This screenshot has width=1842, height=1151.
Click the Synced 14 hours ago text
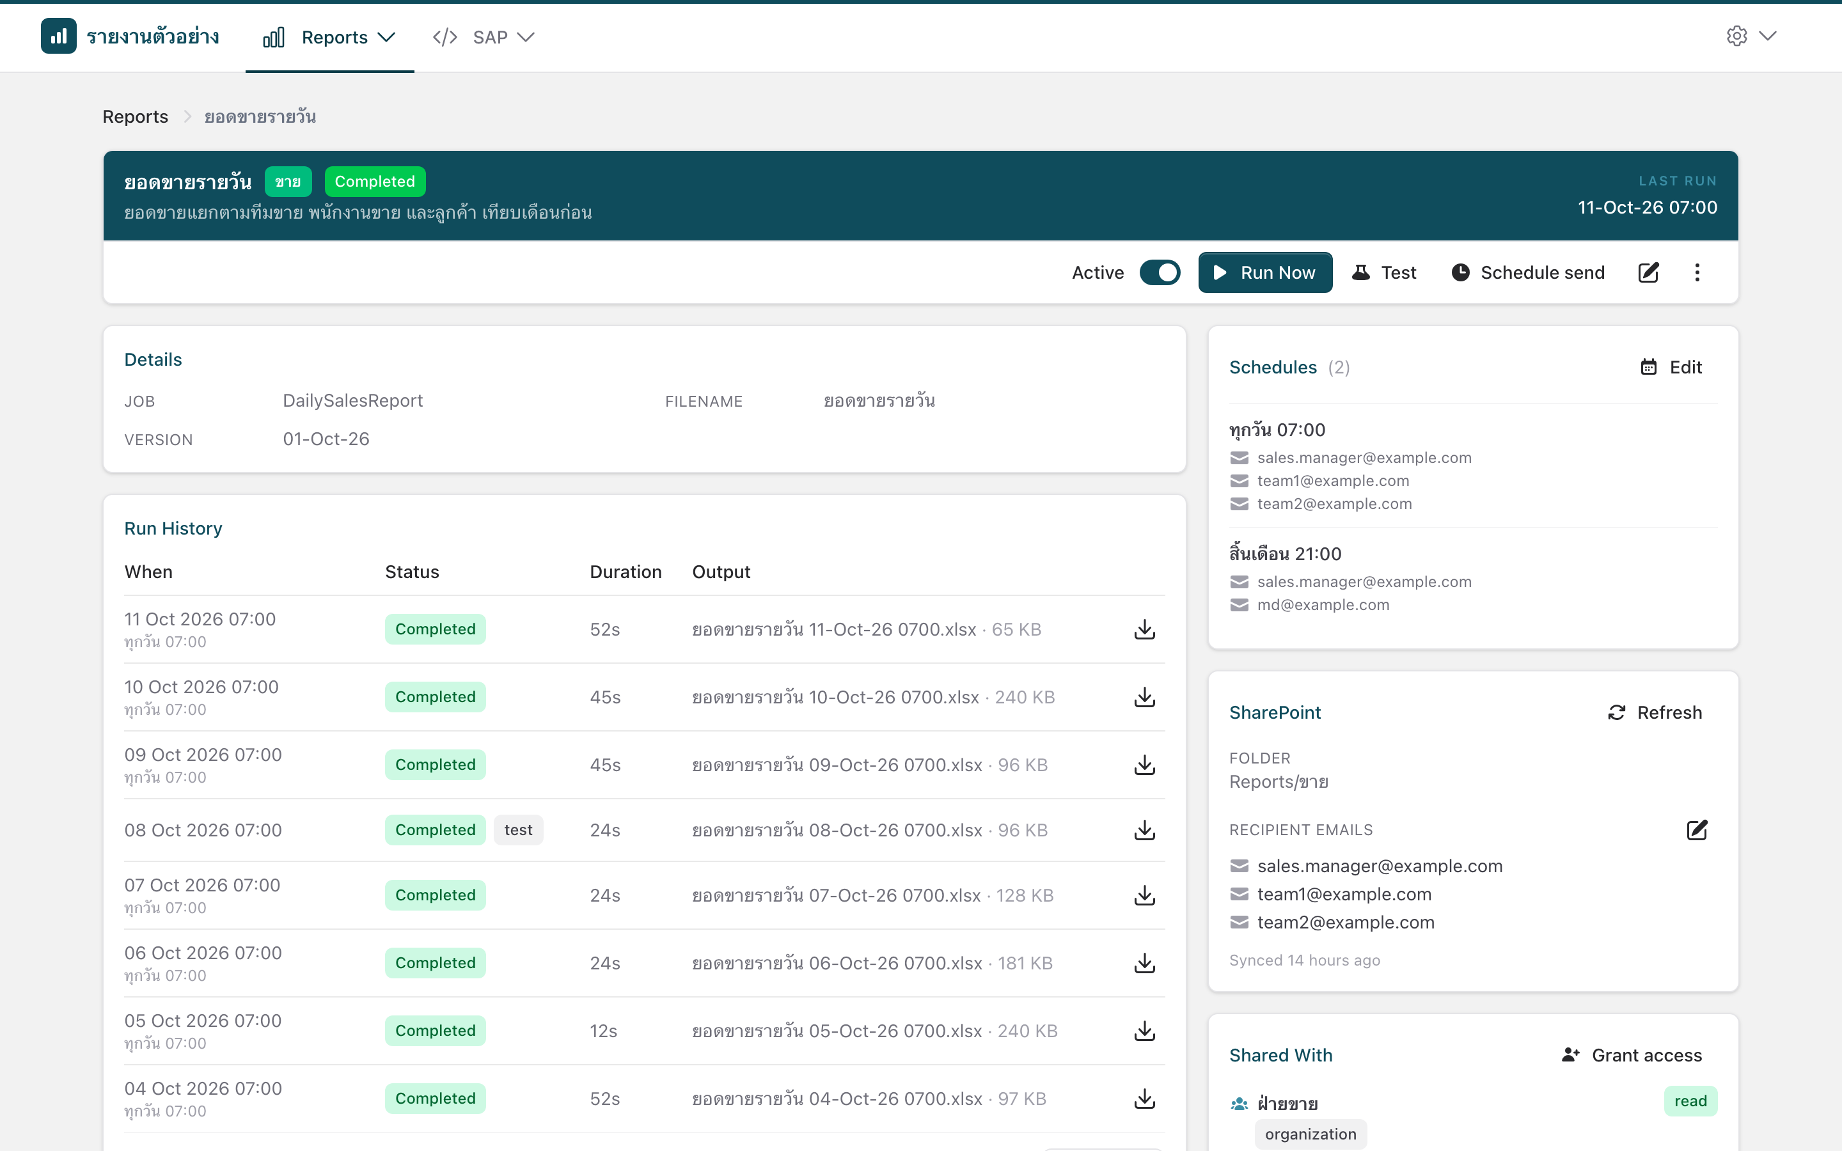tap(1305, 960)
